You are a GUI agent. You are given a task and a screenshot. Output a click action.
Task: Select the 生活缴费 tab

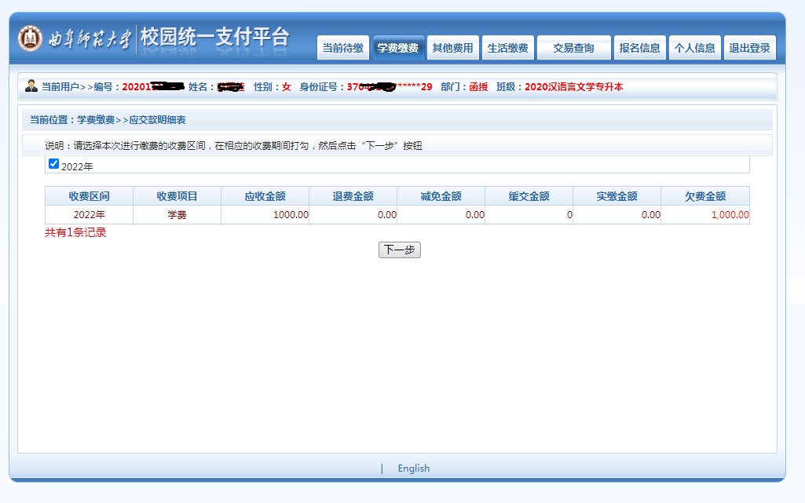(x=507, y=48)
